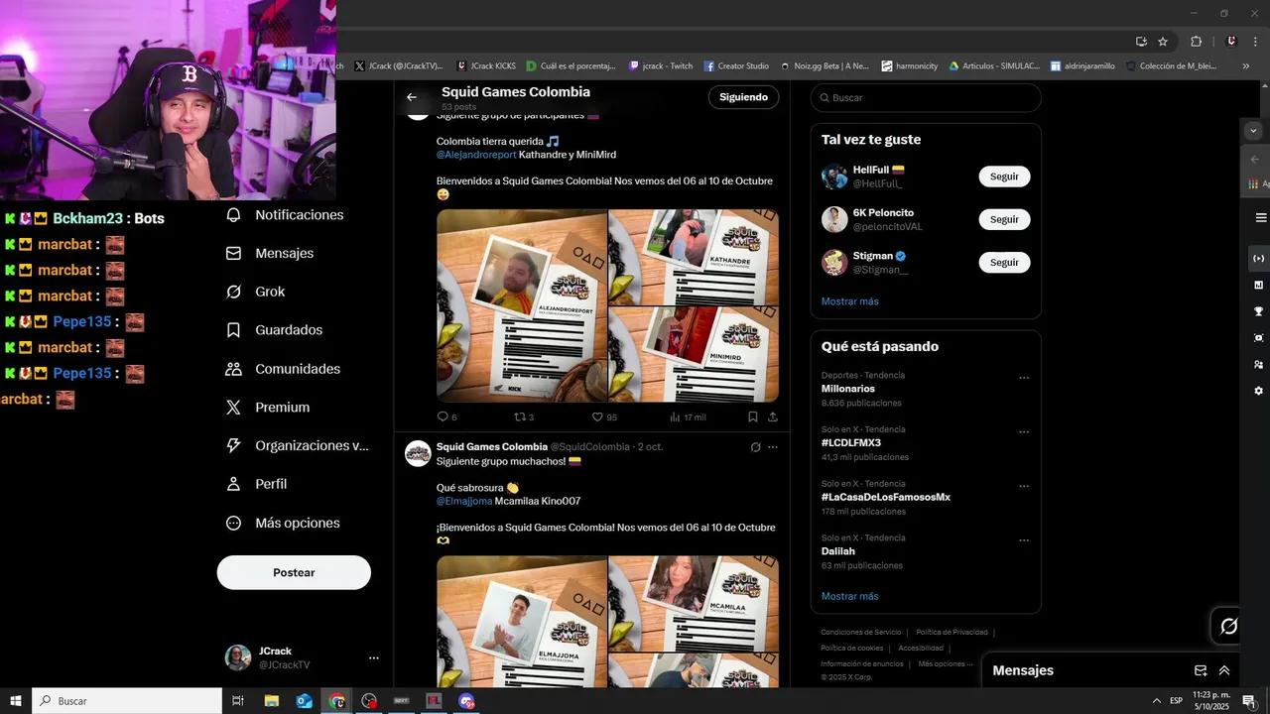Open more options for Millonarios trend
The image size is (1270, 714).
click(x=1024, y=378)
